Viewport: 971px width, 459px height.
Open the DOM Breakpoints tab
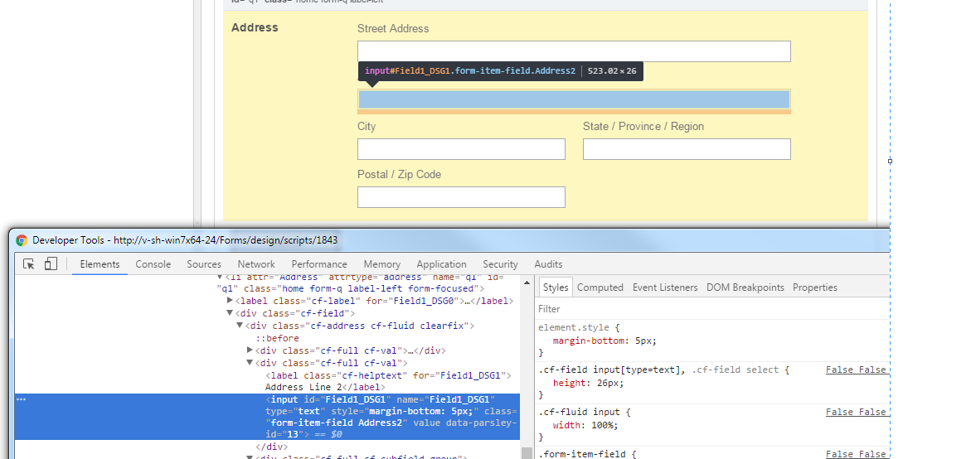[745, 287]
